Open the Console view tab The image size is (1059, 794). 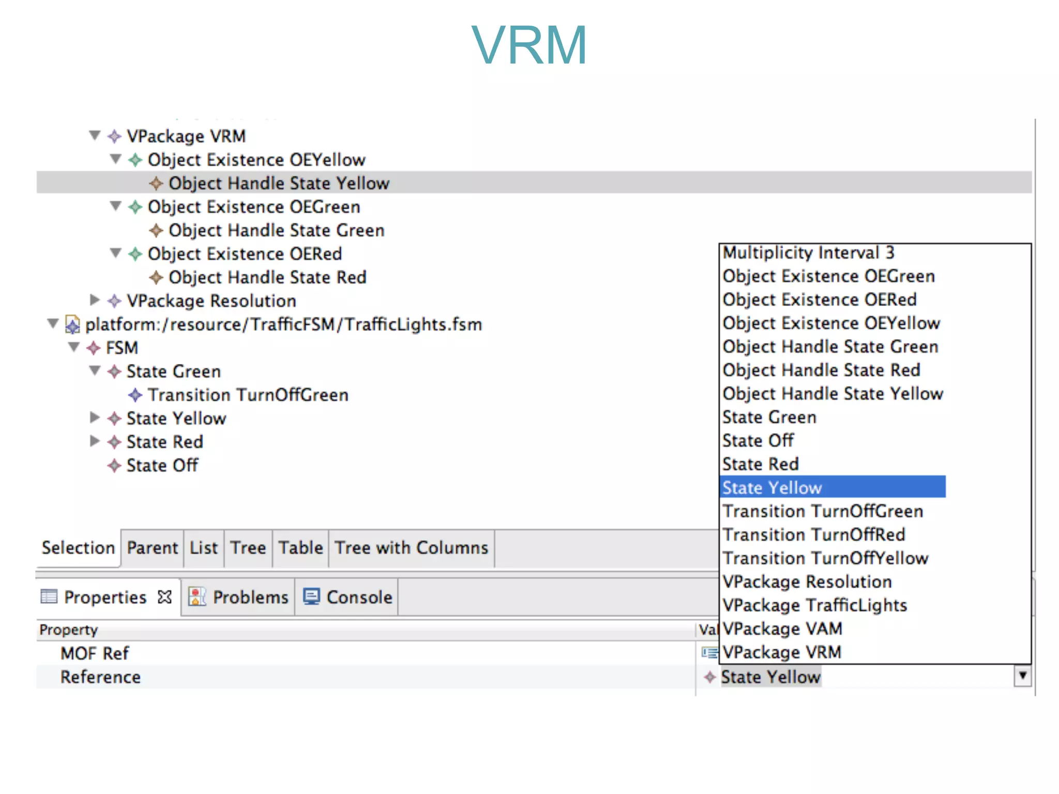click(x=347, y=597)
